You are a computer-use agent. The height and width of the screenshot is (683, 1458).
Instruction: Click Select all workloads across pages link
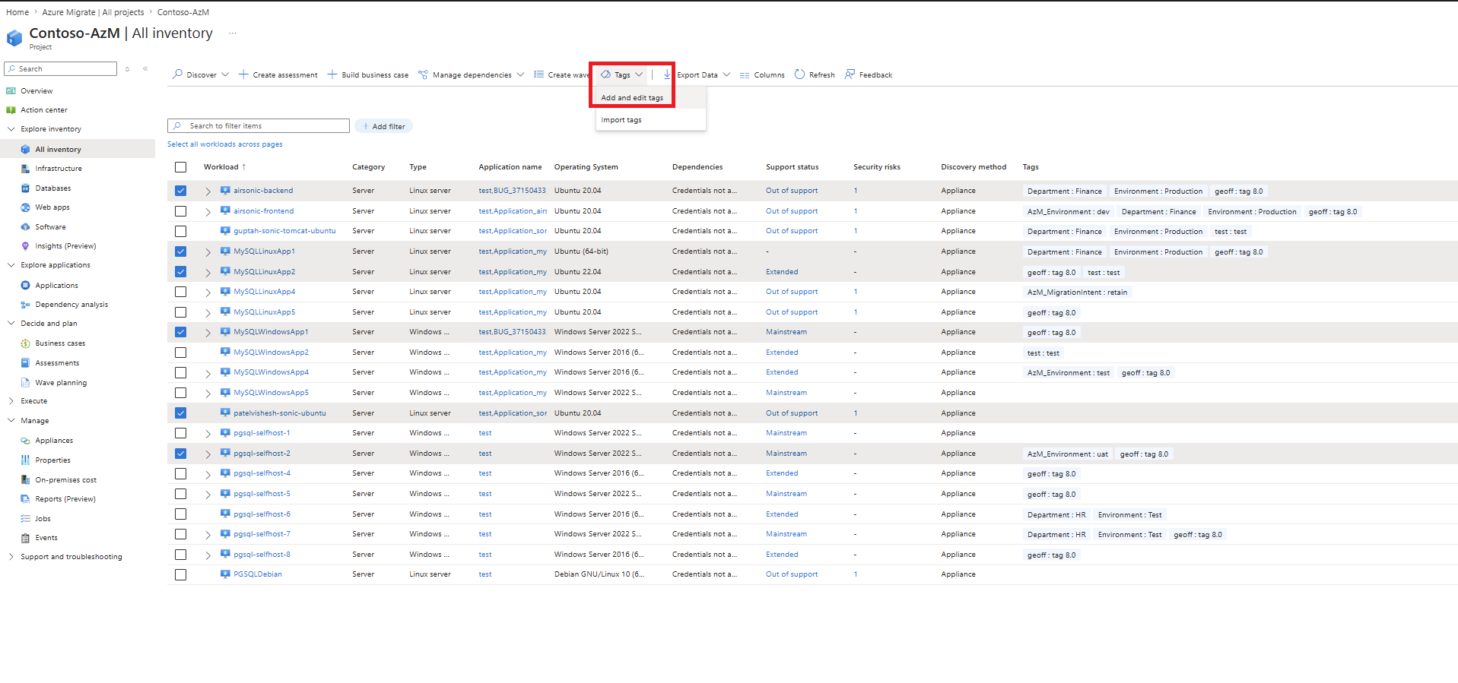[225, 144]
